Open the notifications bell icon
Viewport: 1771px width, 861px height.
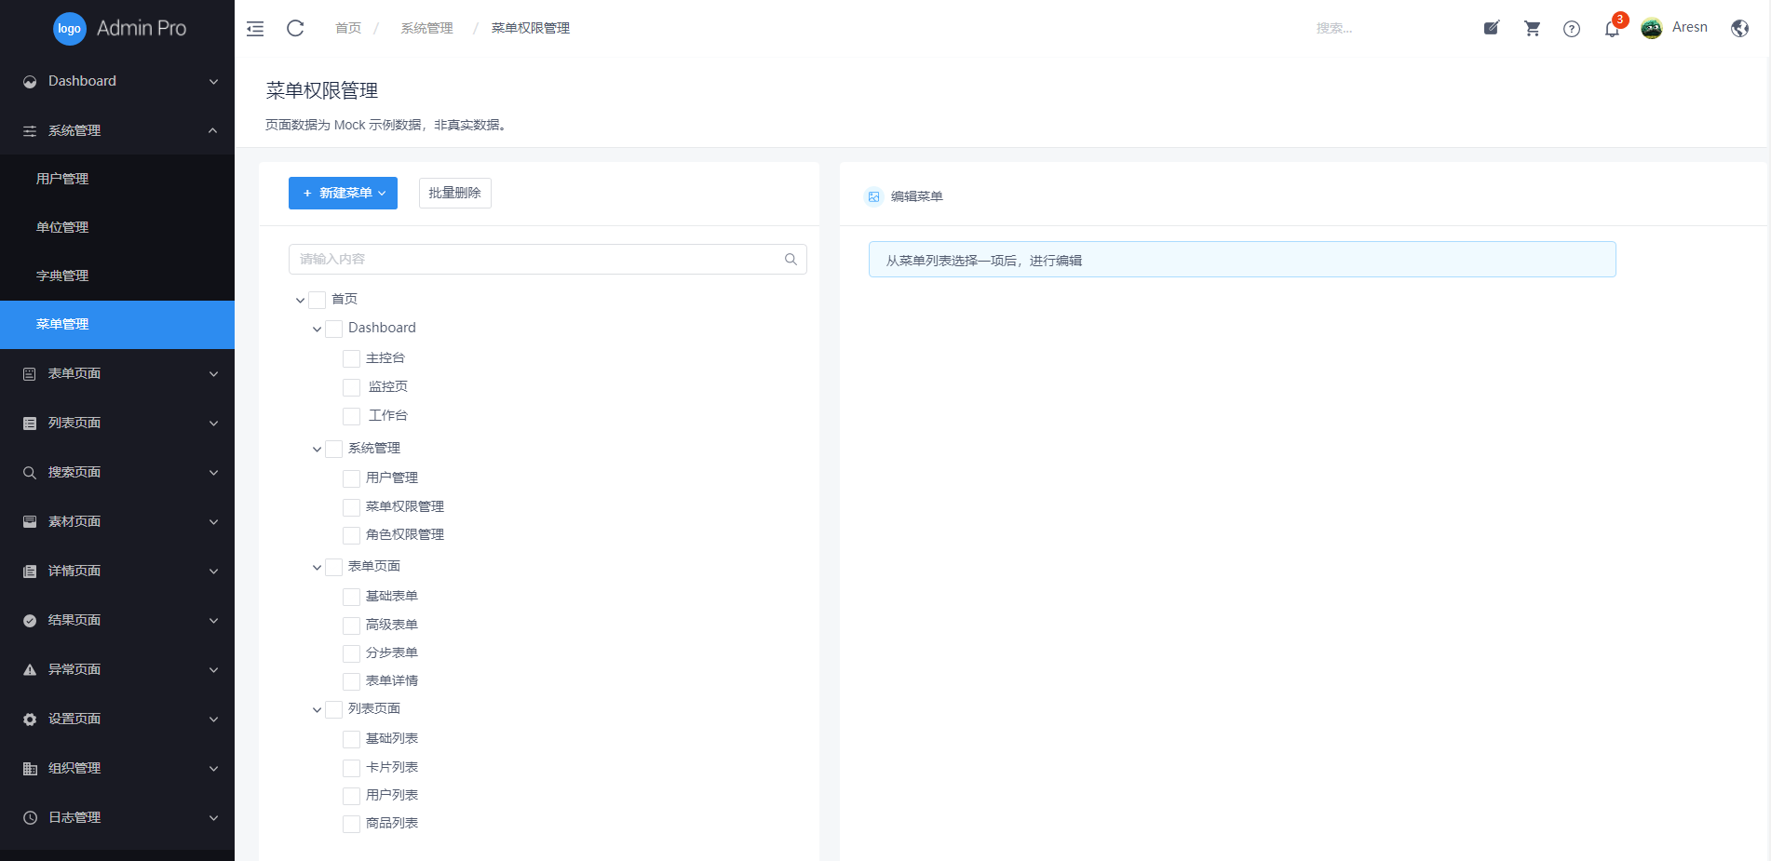[x=1612, y=29]
